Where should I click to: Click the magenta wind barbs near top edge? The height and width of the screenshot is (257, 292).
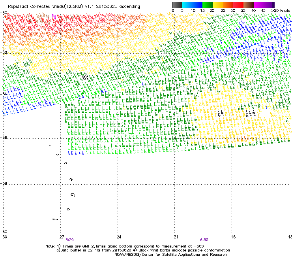click(54, 15)
